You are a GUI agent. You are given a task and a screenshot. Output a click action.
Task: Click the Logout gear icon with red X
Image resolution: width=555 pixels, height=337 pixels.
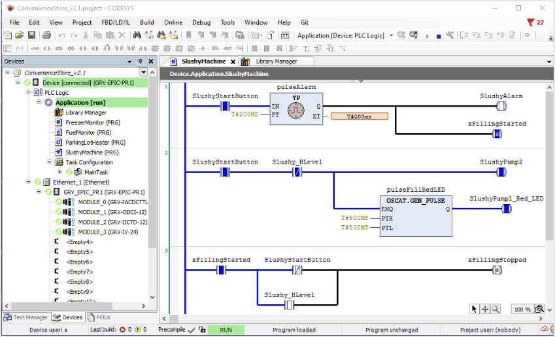coord(414,35)
